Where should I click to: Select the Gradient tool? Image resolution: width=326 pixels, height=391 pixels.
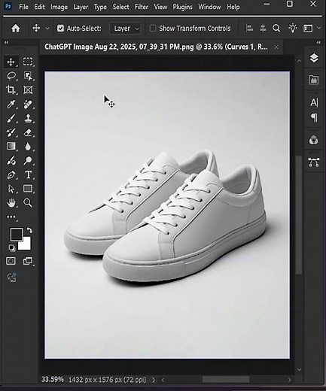[x=11, y=146]
